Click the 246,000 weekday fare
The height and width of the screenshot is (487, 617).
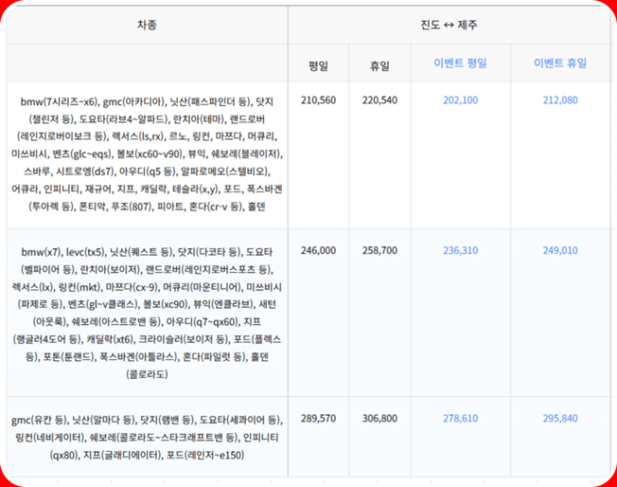coord(318,250)
